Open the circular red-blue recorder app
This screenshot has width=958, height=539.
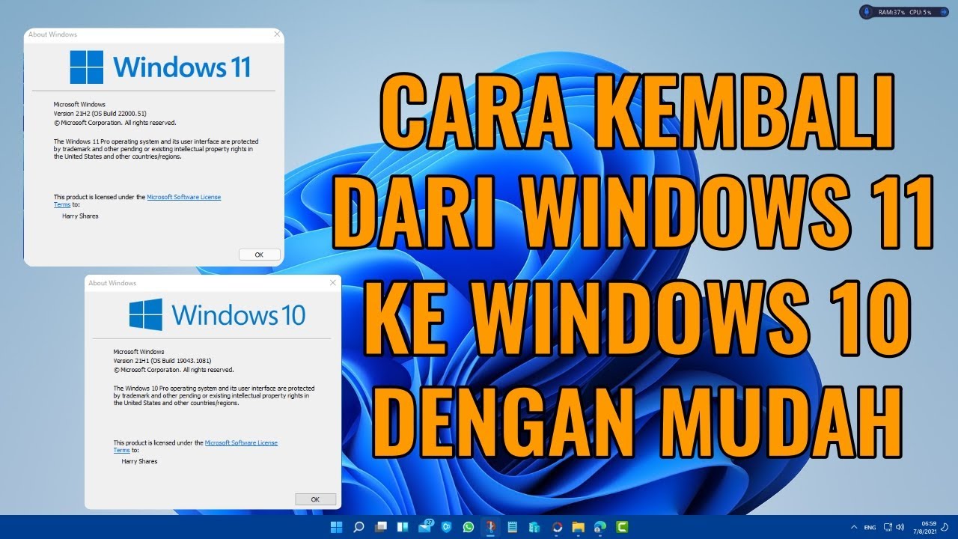tap(557, 527)
